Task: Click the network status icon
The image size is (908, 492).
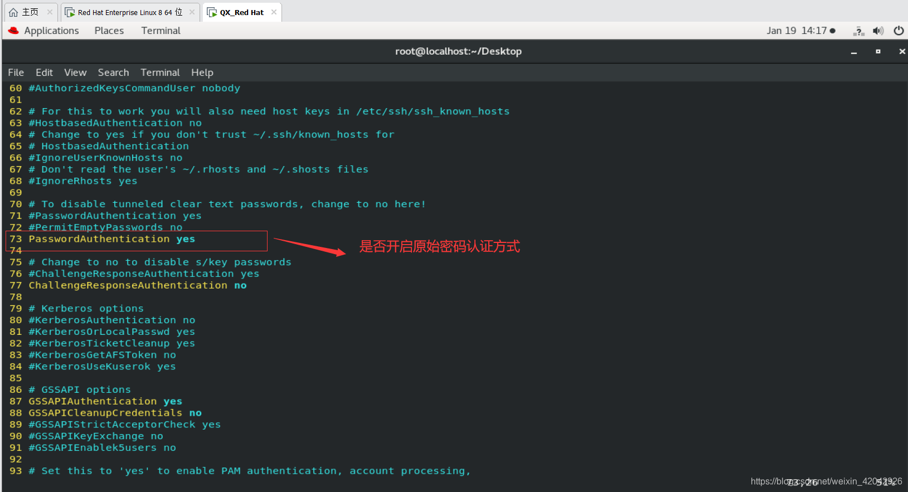Action: tap(858, 31)
